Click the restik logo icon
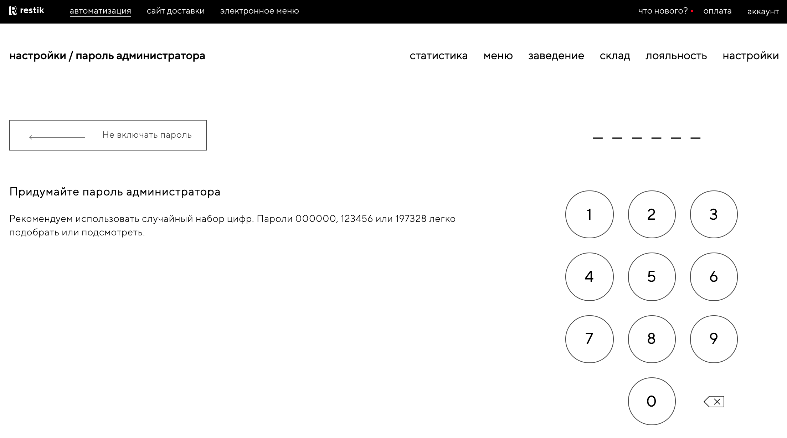 pos(13,11)
